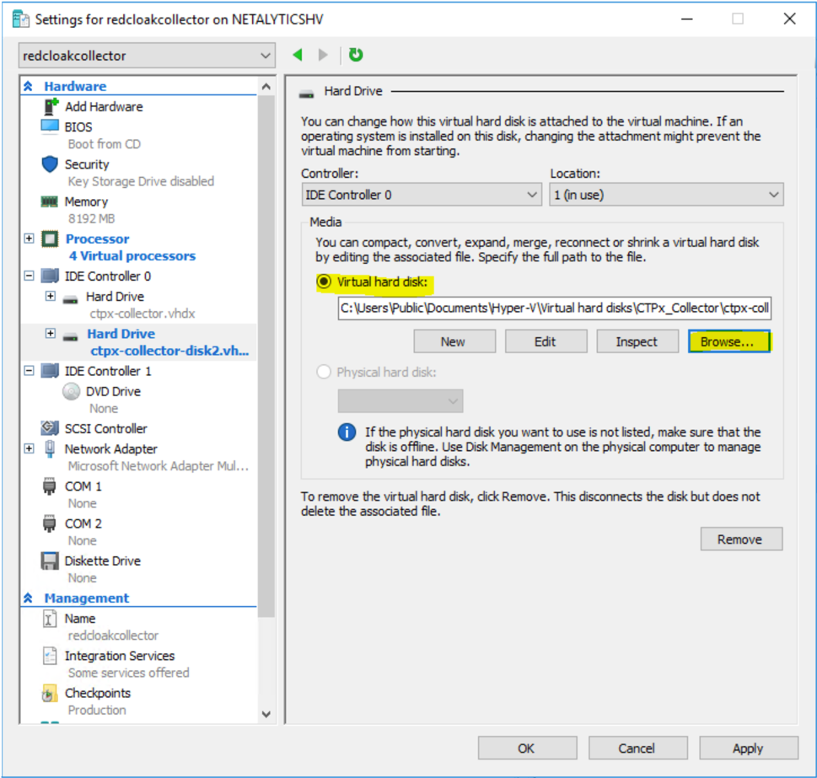Image resolution: width=817 pixels, height=778 pixels.
Task: Select the Processor icon
Action: click(x=50, y=239)
